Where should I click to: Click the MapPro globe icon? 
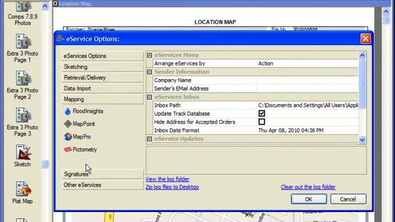pyautogui.click(x=68, y=137)
